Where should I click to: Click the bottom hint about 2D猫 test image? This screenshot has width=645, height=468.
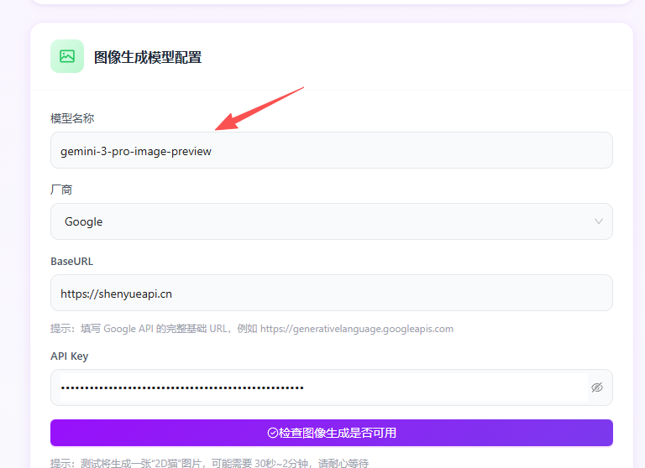coord(210,463)
